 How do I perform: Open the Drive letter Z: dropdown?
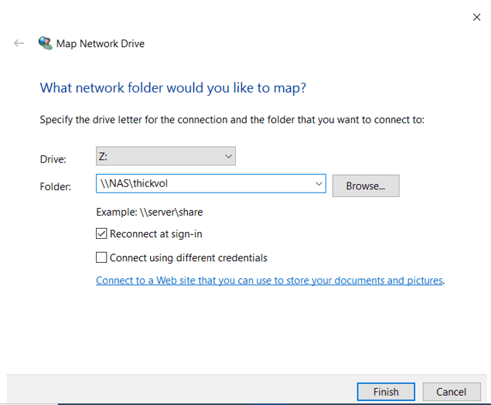pos(165,156)
